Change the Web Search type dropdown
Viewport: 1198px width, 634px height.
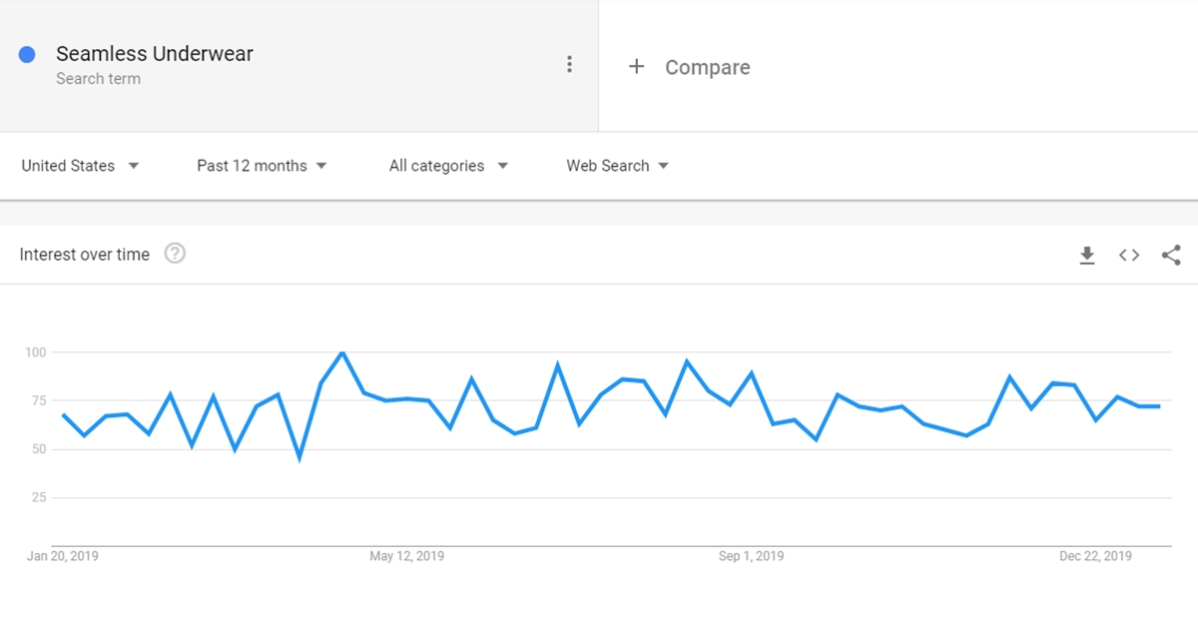point(617,166)
